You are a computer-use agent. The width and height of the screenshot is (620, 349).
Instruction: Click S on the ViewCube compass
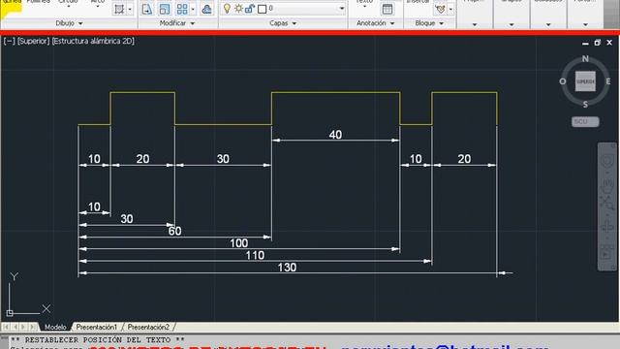(x=585, y=105)
